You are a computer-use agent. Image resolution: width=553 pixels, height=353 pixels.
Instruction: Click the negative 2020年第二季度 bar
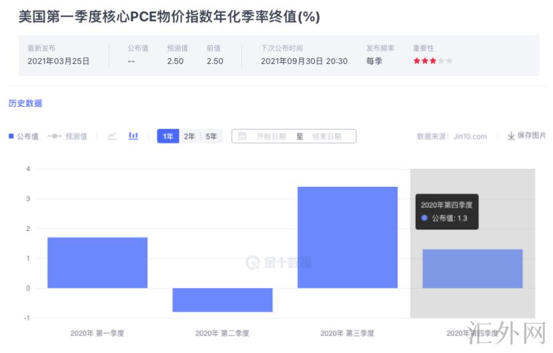222,300
